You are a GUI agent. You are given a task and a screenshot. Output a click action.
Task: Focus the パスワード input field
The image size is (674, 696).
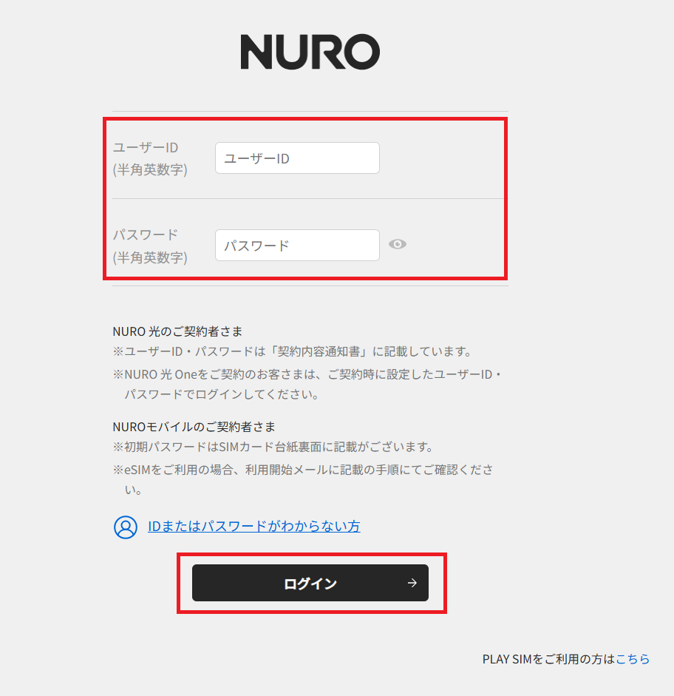(297, 245)
